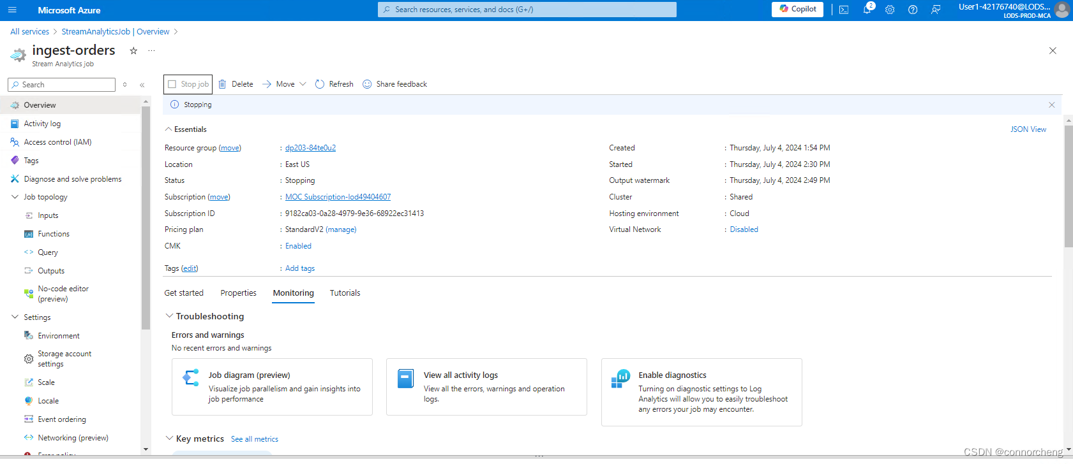The image size is (1073, 464).
Task: Open the Move dropdown
Action: tap(285, 84)
